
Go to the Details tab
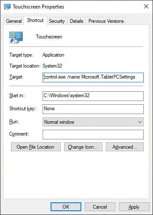point(77,21)
